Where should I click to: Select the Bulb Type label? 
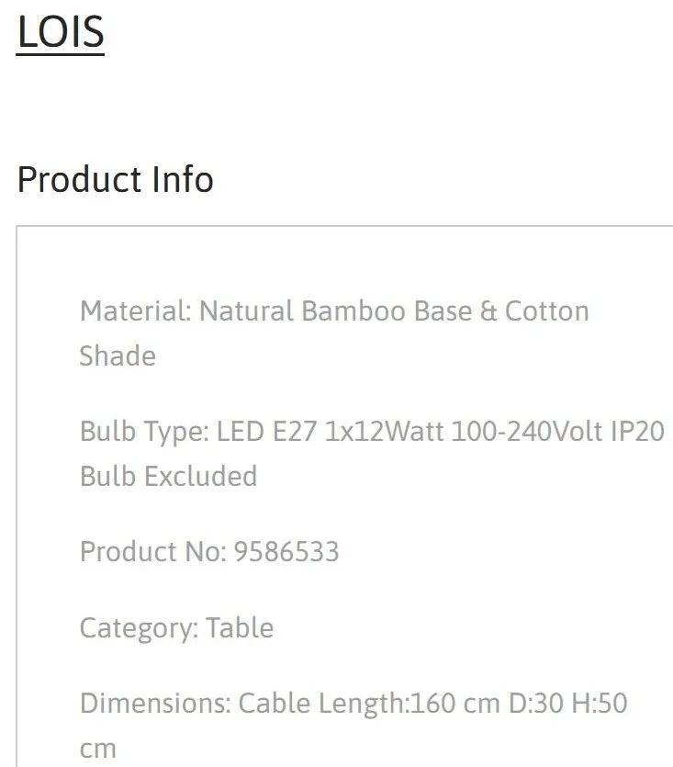click(x=144, y=432)
